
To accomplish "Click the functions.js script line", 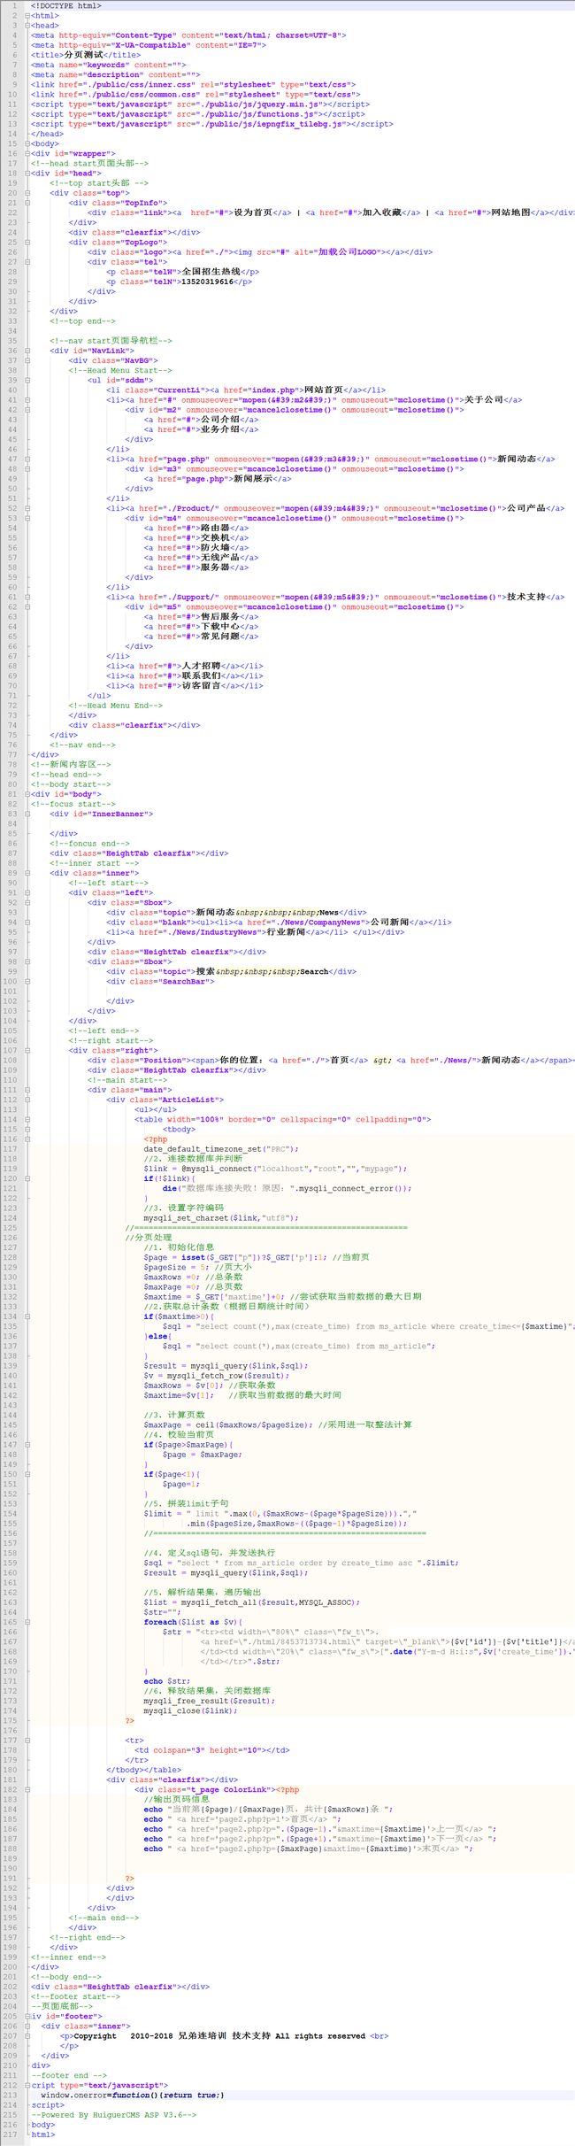I will [x=198, y=114].
